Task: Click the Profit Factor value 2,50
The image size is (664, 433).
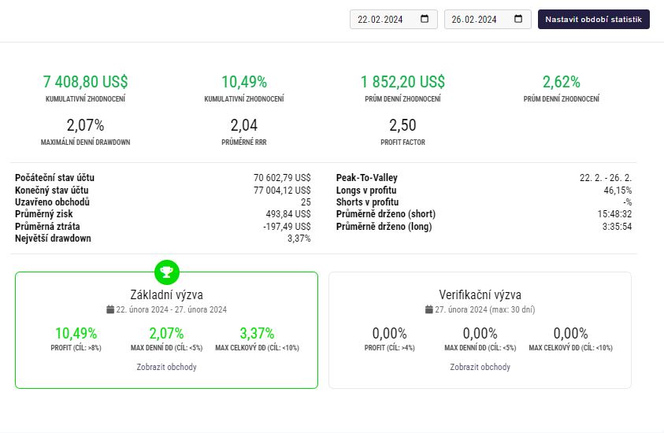Action: tap(402, 125)
